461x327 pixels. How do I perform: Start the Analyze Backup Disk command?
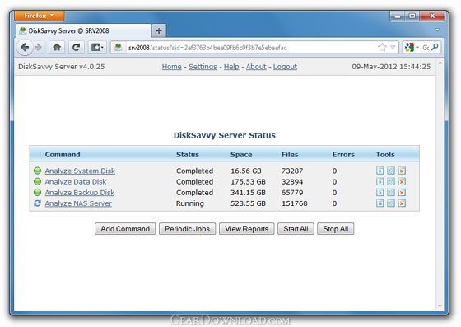coord(380,192)
